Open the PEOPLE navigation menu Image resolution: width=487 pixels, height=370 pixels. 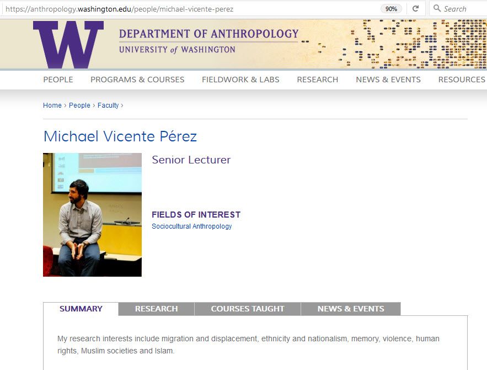coord(58,80)
